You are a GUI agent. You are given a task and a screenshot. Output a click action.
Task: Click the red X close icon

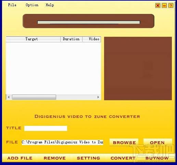point(158,5)
